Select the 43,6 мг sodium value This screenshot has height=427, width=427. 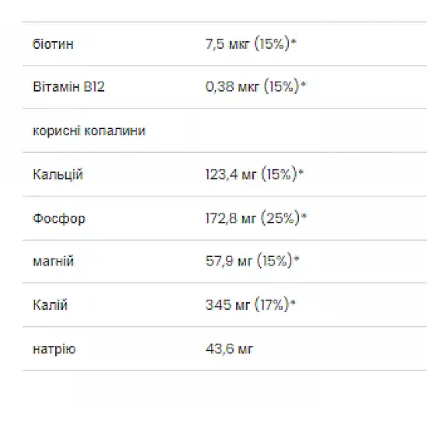click(229, 349)
